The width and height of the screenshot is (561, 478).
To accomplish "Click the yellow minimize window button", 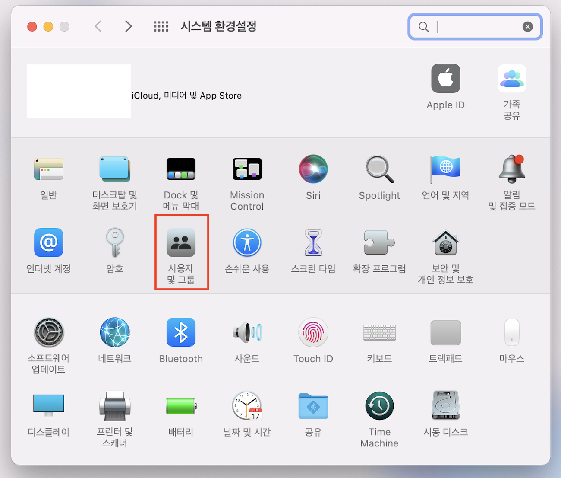I will (x=48, y=27).
